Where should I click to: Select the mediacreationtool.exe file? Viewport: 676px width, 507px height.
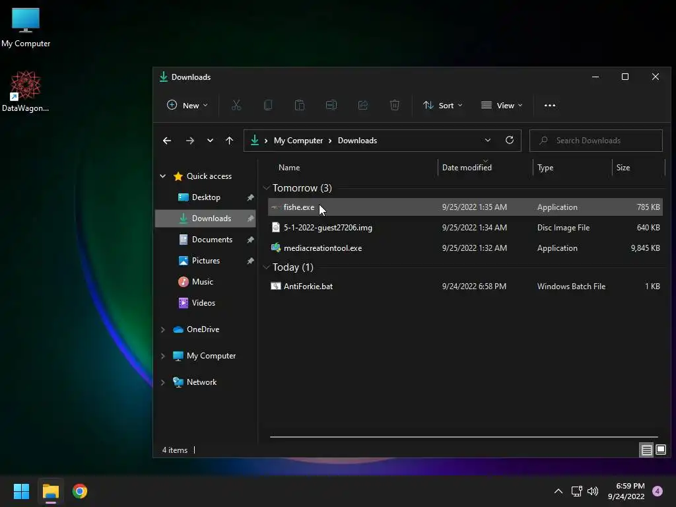tap(465, 248)
